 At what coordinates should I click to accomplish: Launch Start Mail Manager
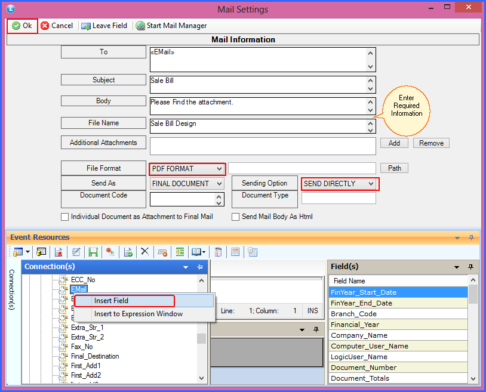click(171, 26)
